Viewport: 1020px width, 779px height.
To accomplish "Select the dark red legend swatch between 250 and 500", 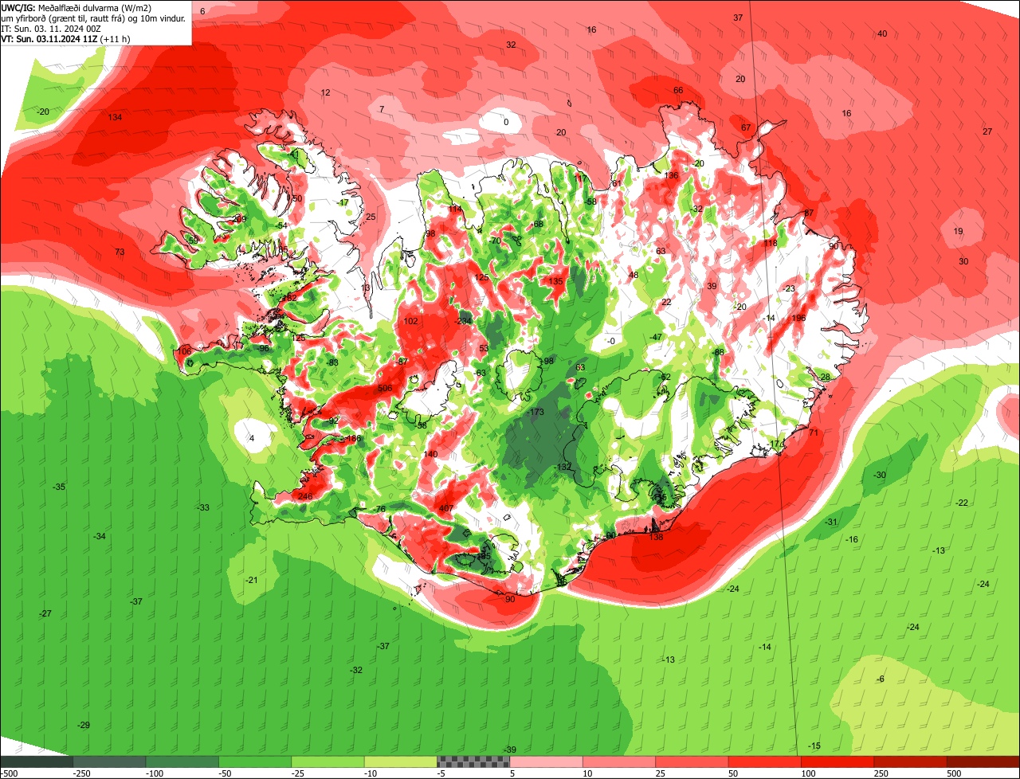I will (912, 761).
